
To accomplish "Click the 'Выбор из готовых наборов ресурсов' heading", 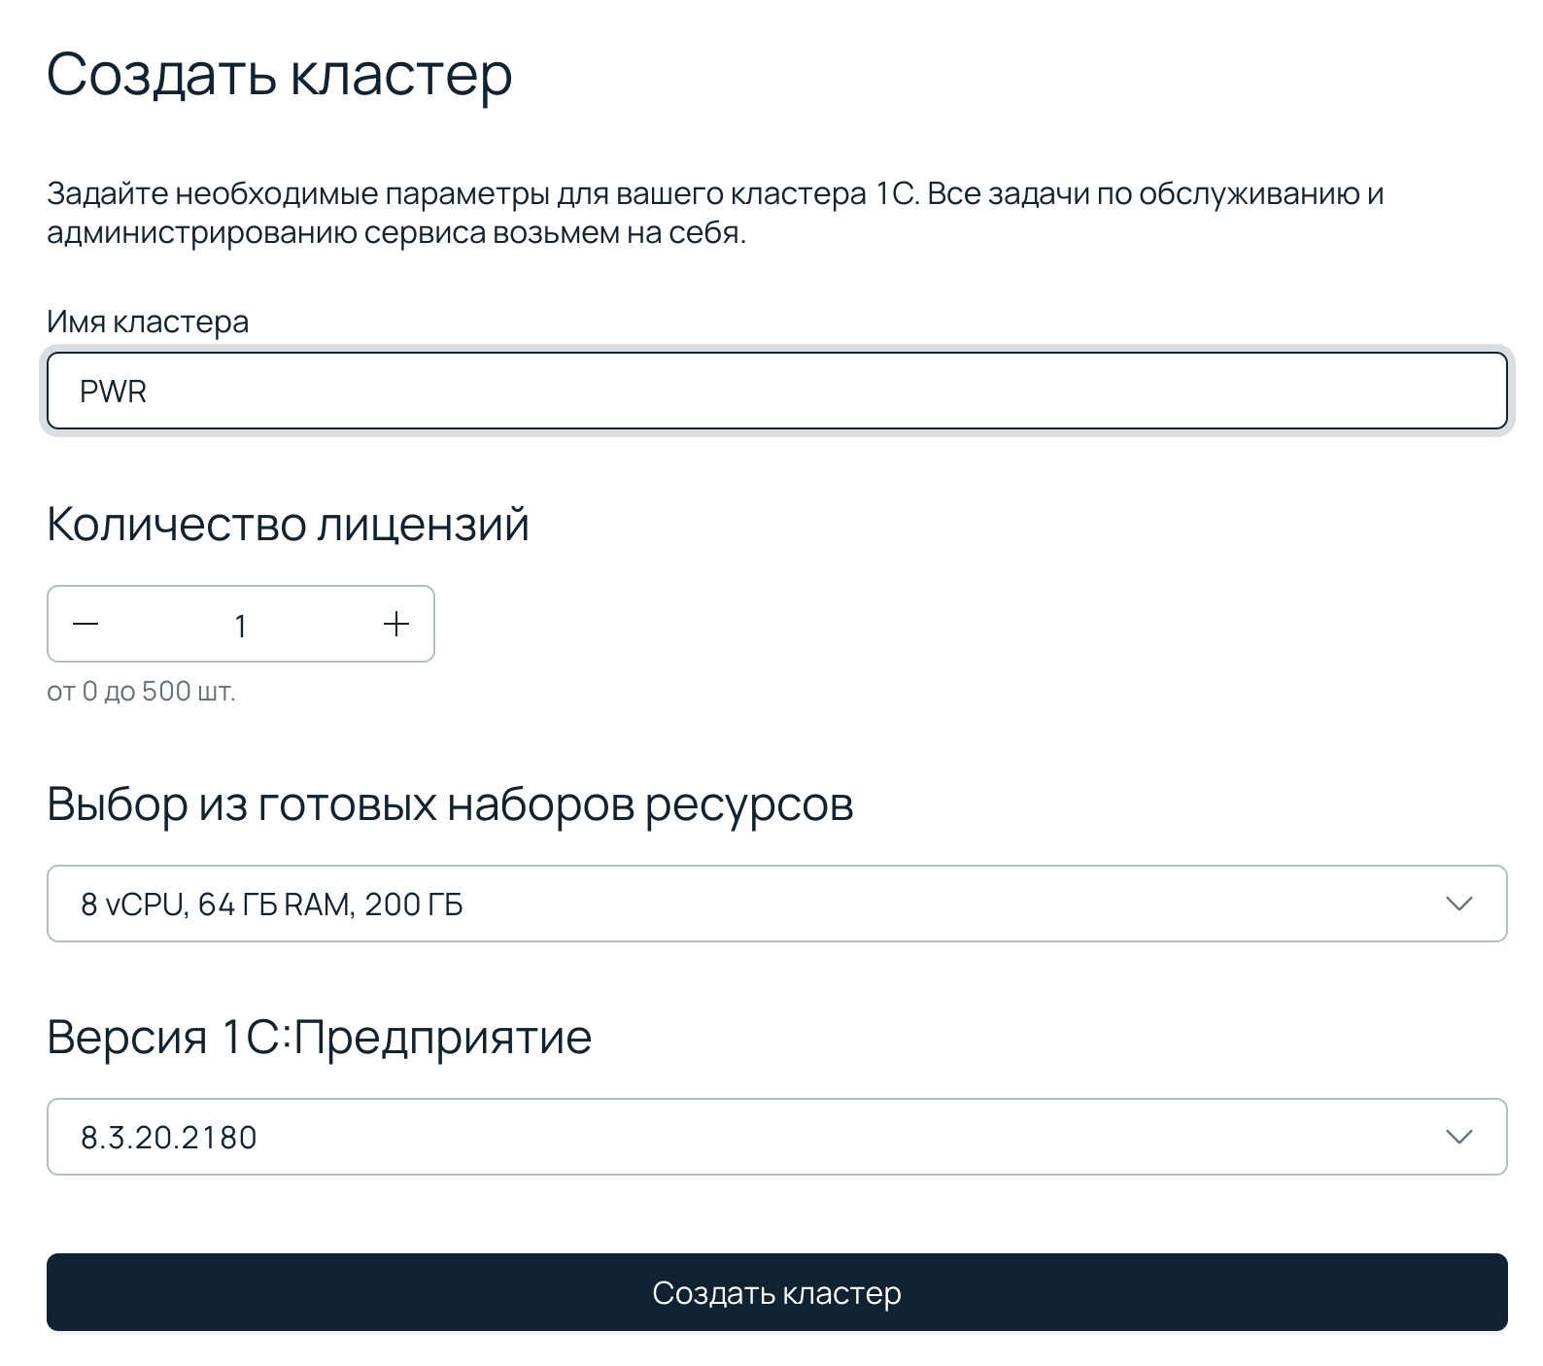I will tap(450, 804).
